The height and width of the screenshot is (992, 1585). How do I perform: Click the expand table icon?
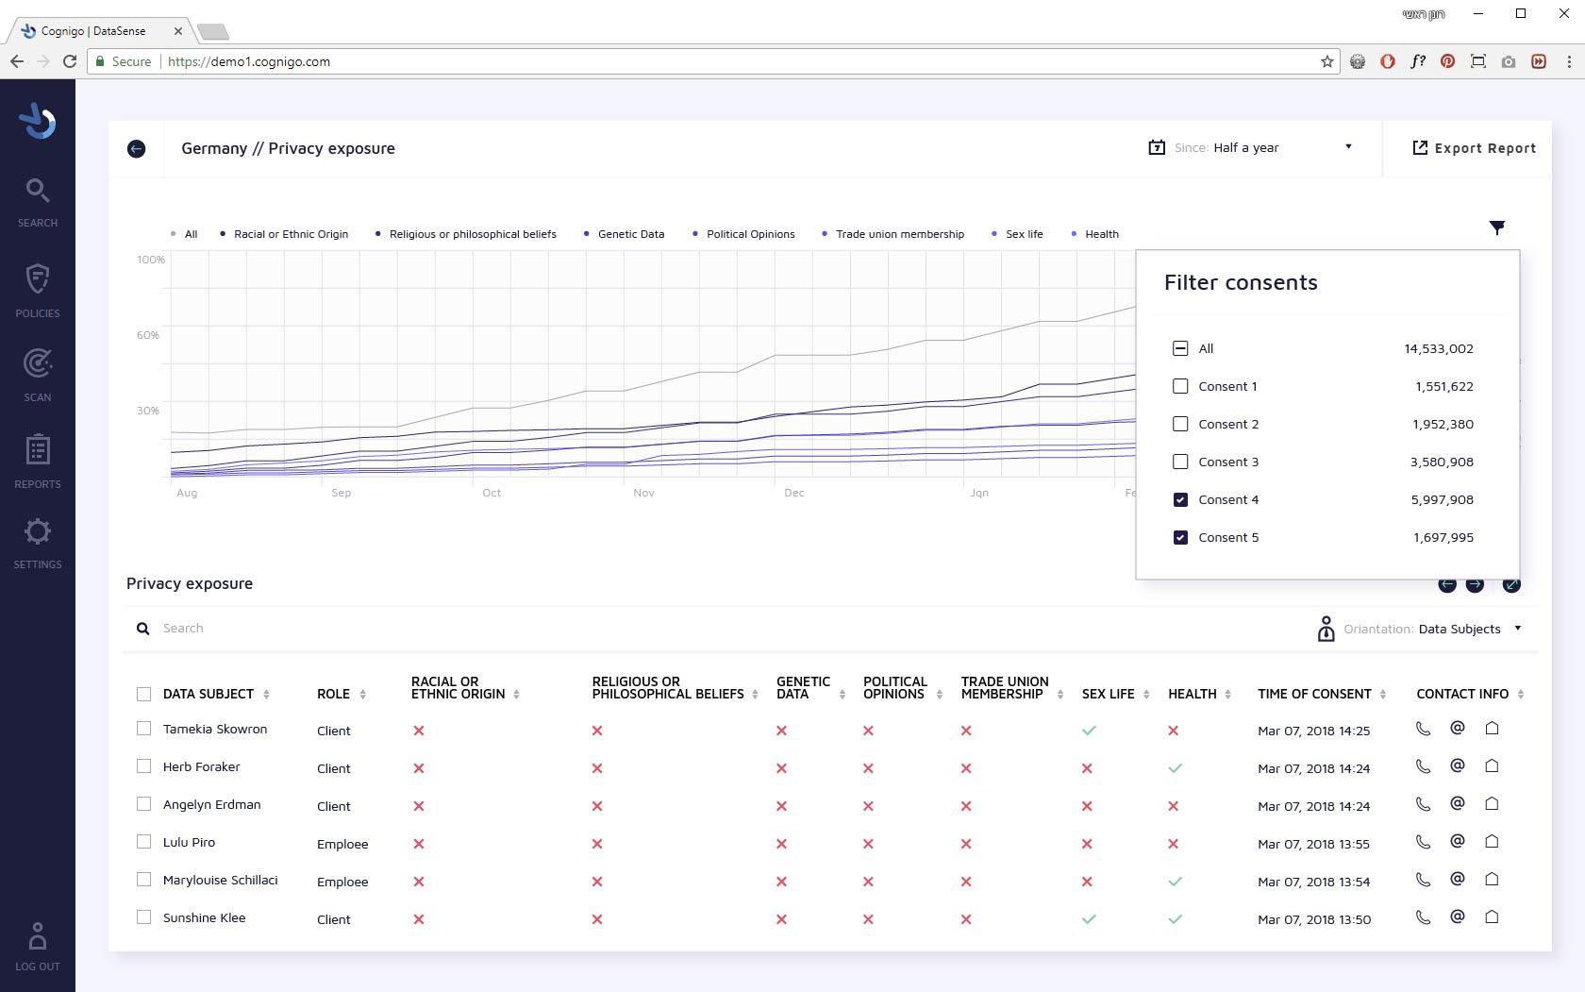[x=1511, y=584]
